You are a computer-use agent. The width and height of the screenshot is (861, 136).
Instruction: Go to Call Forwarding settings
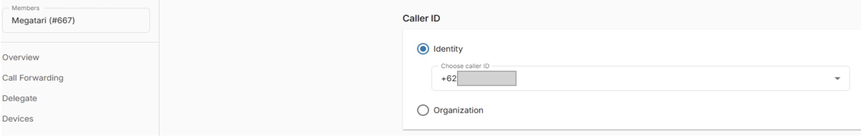coord(33,78)
